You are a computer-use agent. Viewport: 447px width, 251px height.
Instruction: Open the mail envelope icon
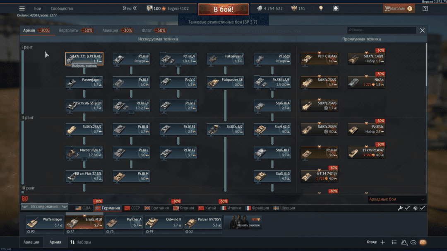pyautogui.click(x=423, y=242)
